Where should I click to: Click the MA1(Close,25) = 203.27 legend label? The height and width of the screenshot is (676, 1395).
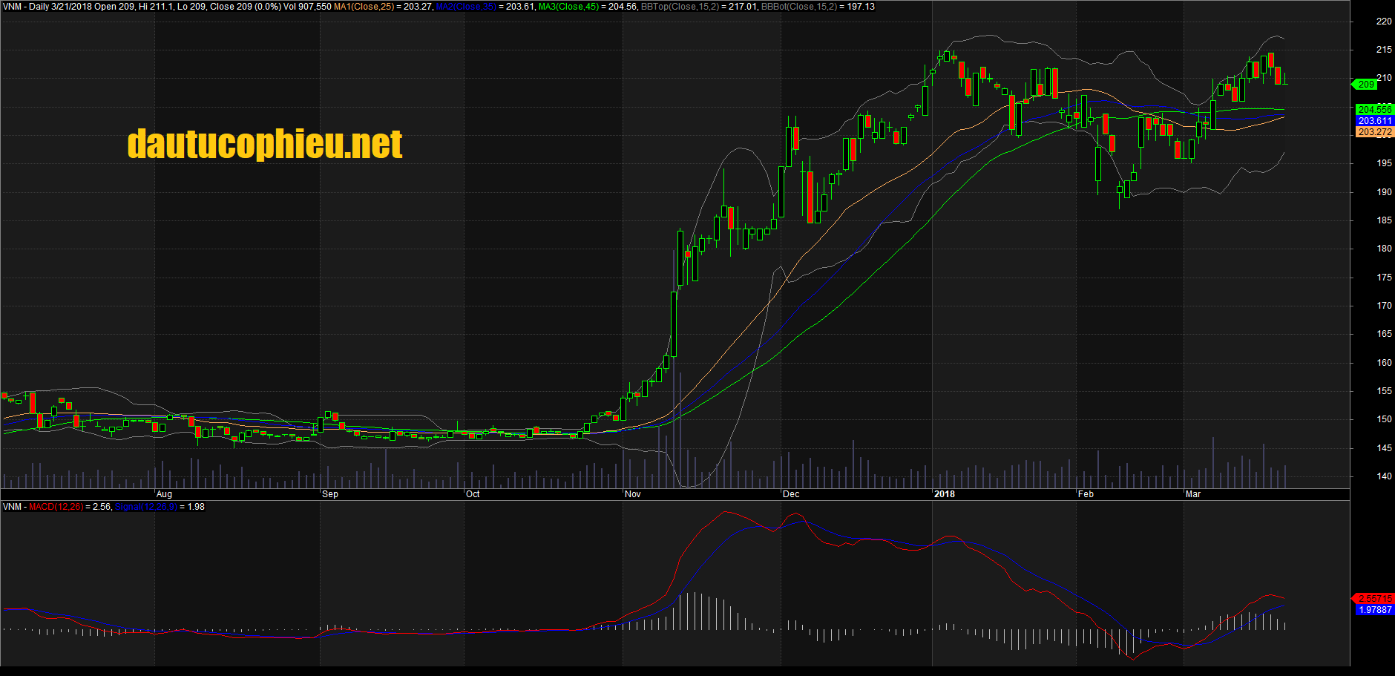[383, 7]
